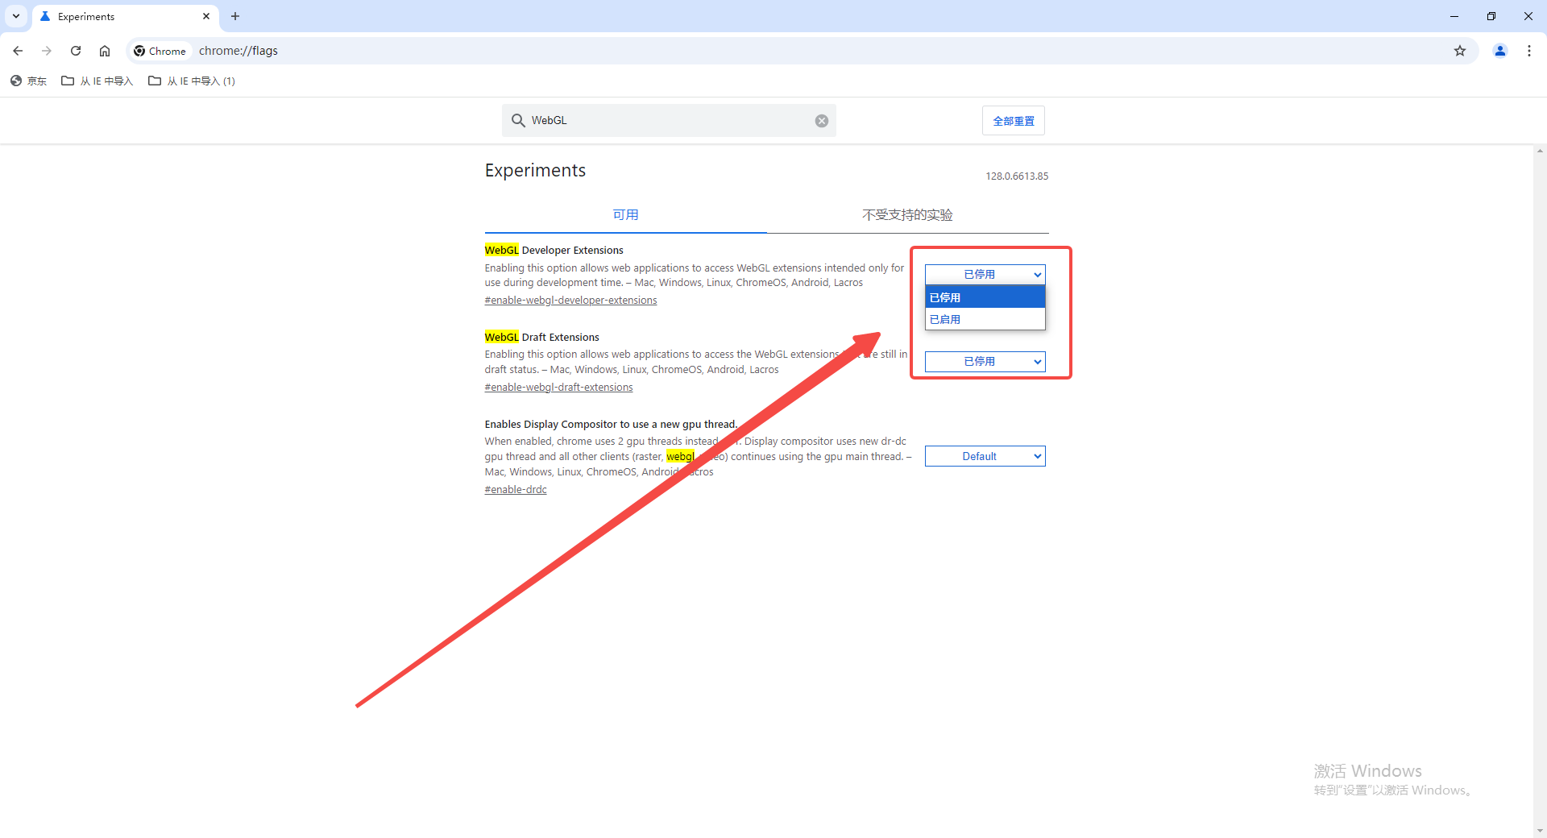
Task: Open #enable-webgl-draft-extensions link
Action: [558, 388]
